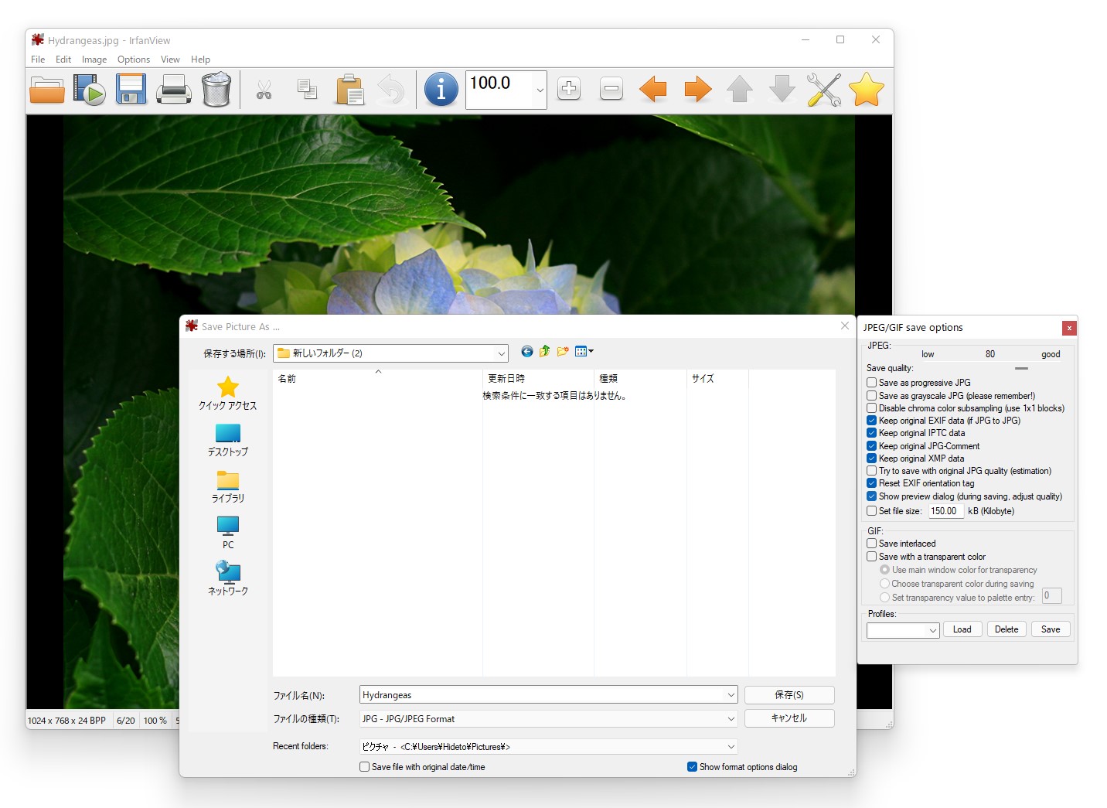
Task: Open the File menu
Action: coord(38,60)
